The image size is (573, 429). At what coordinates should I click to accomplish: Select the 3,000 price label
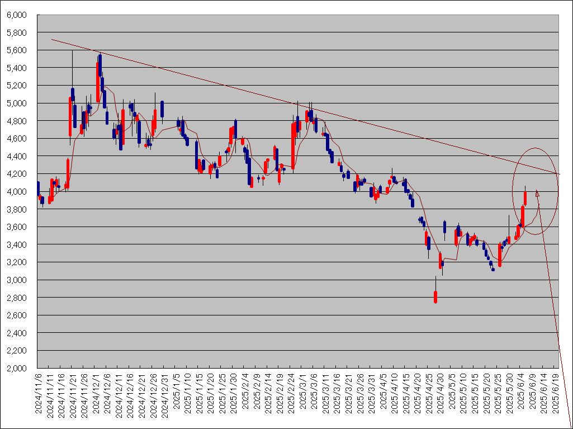point(17,280)
